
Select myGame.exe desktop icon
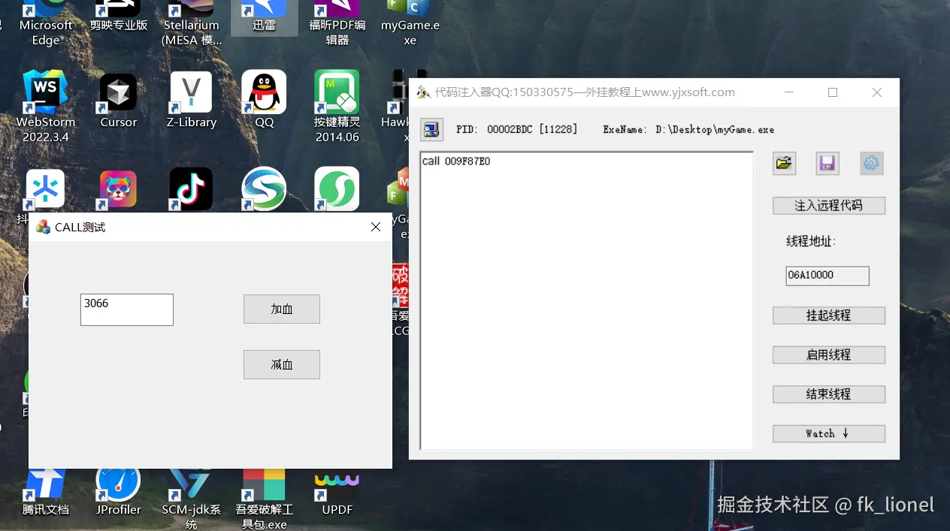coord(410,23)
